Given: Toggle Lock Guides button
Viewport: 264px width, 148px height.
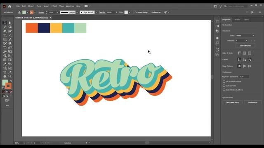Looking at the screenshot, I should [244, 60].
